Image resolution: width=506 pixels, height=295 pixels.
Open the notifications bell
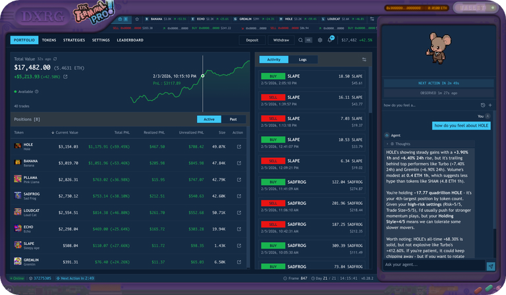331,40
